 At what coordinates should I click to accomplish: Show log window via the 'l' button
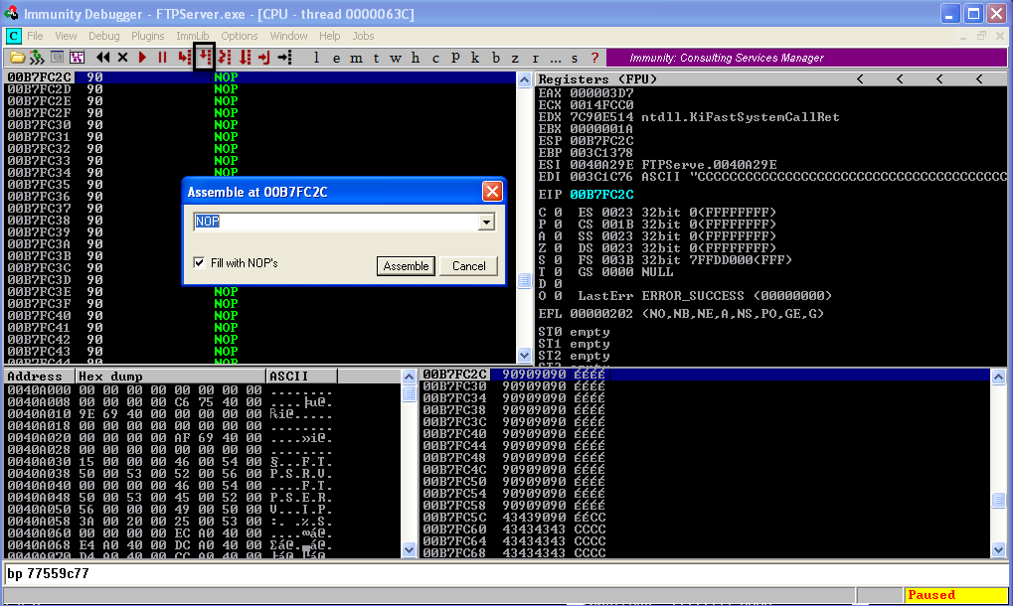click(x=316, y=58)
